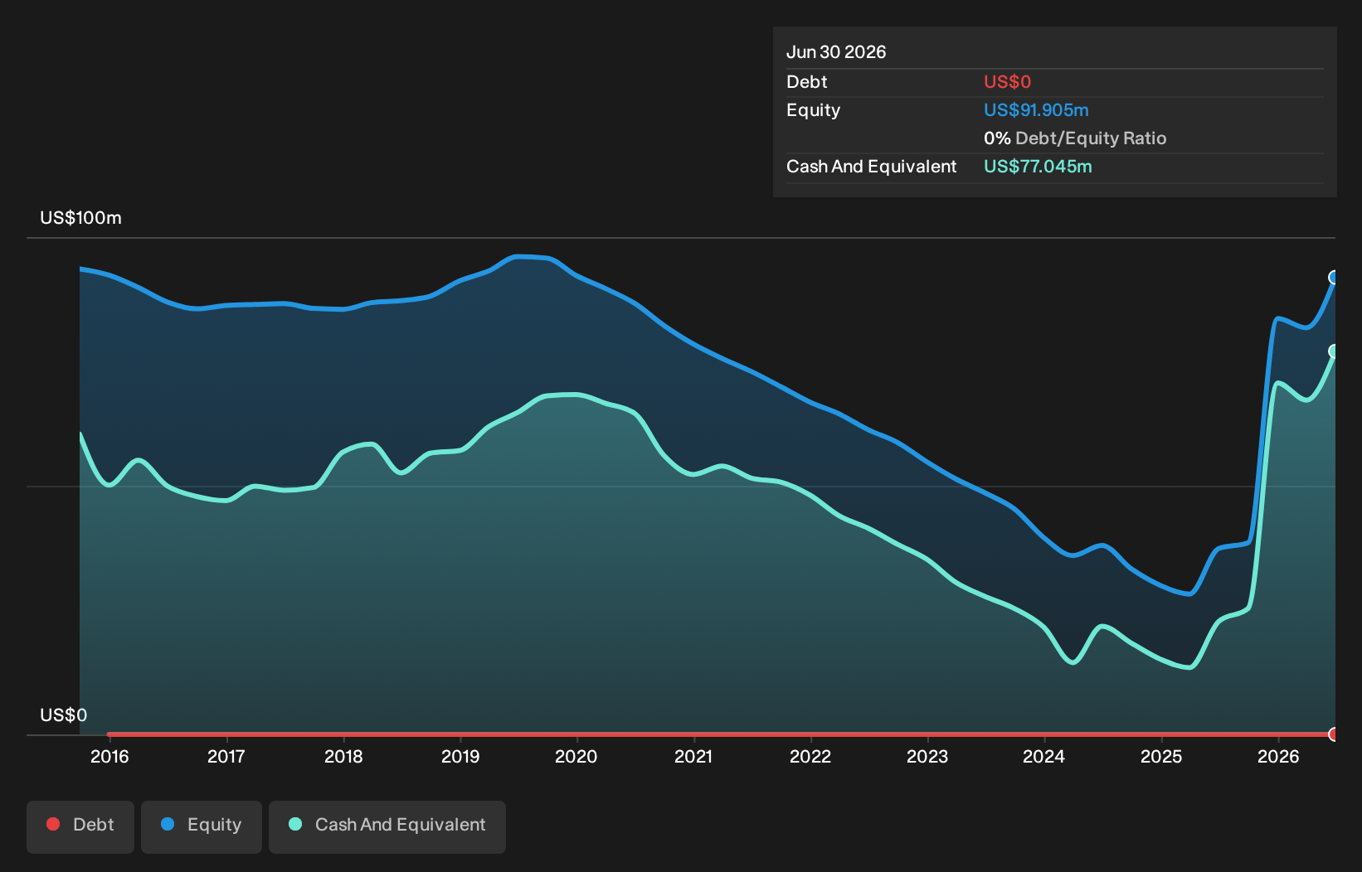Image resolution: width=1362 pixels, height=872 pixels.
Task: Click the US$100m y-axis label
Action: click(80, 218)
